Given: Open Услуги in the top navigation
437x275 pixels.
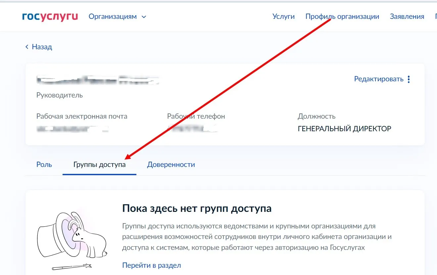Looking at the screenshot, I should [x=283, y=17].
